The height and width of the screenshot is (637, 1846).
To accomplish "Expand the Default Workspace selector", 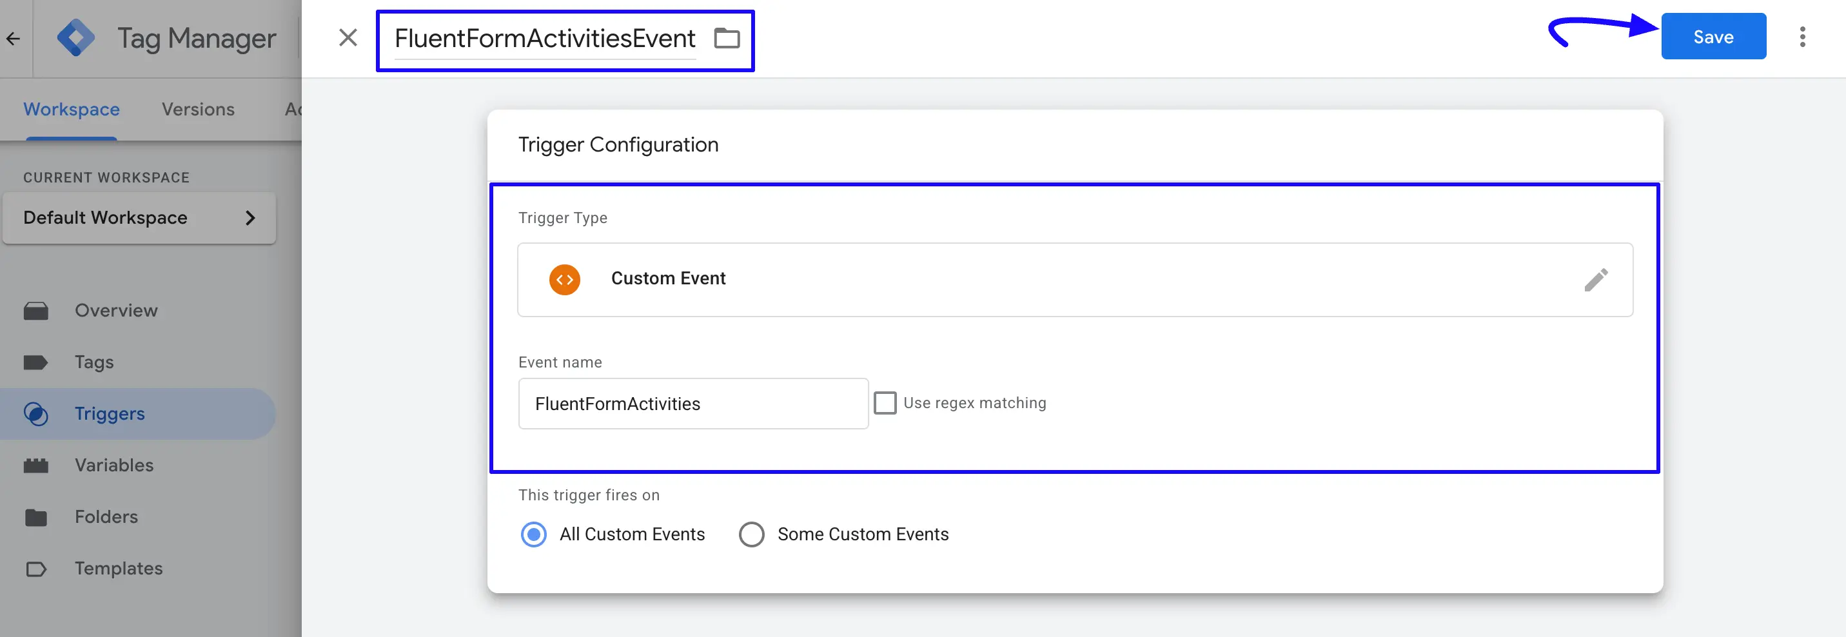I will point(139,218).
